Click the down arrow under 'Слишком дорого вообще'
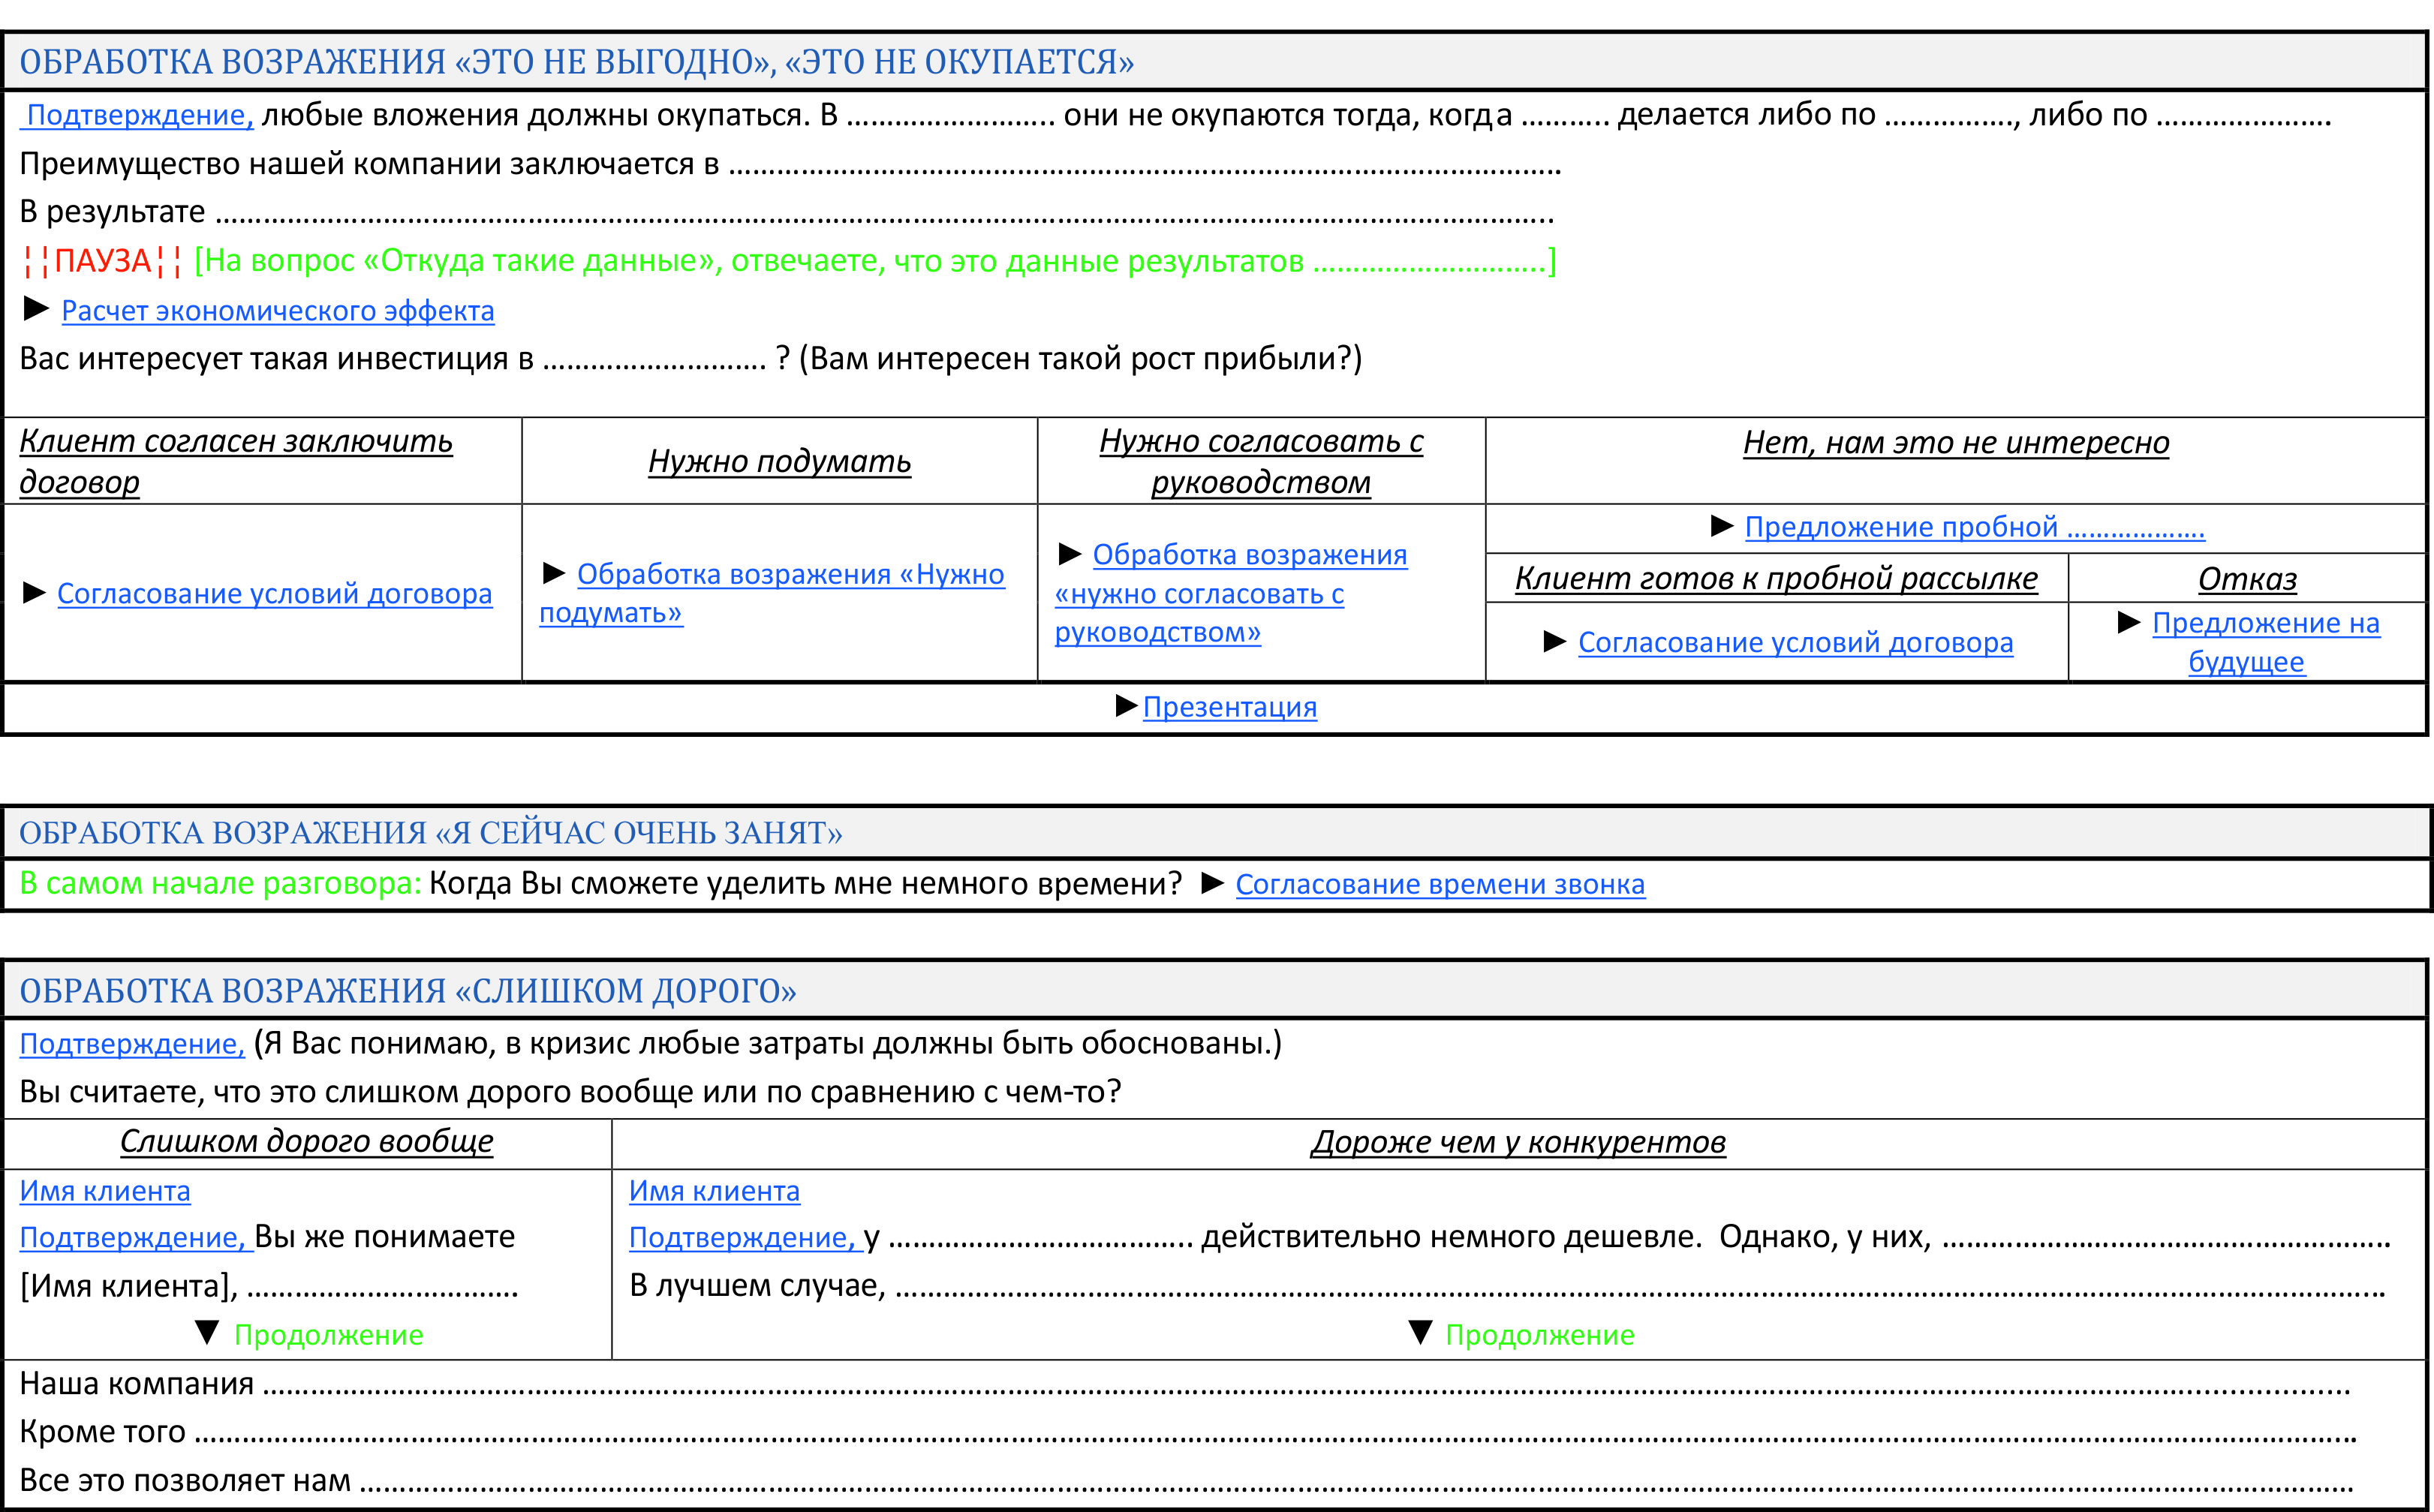The image size is (2434, 1512). pyautogui.click(x=207, y=1332)
